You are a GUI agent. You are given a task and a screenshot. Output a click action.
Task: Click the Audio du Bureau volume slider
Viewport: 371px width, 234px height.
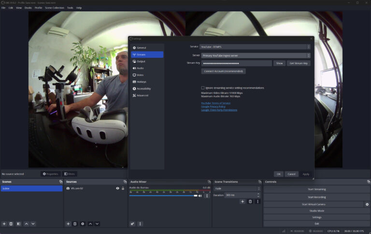tap(163, 196)
